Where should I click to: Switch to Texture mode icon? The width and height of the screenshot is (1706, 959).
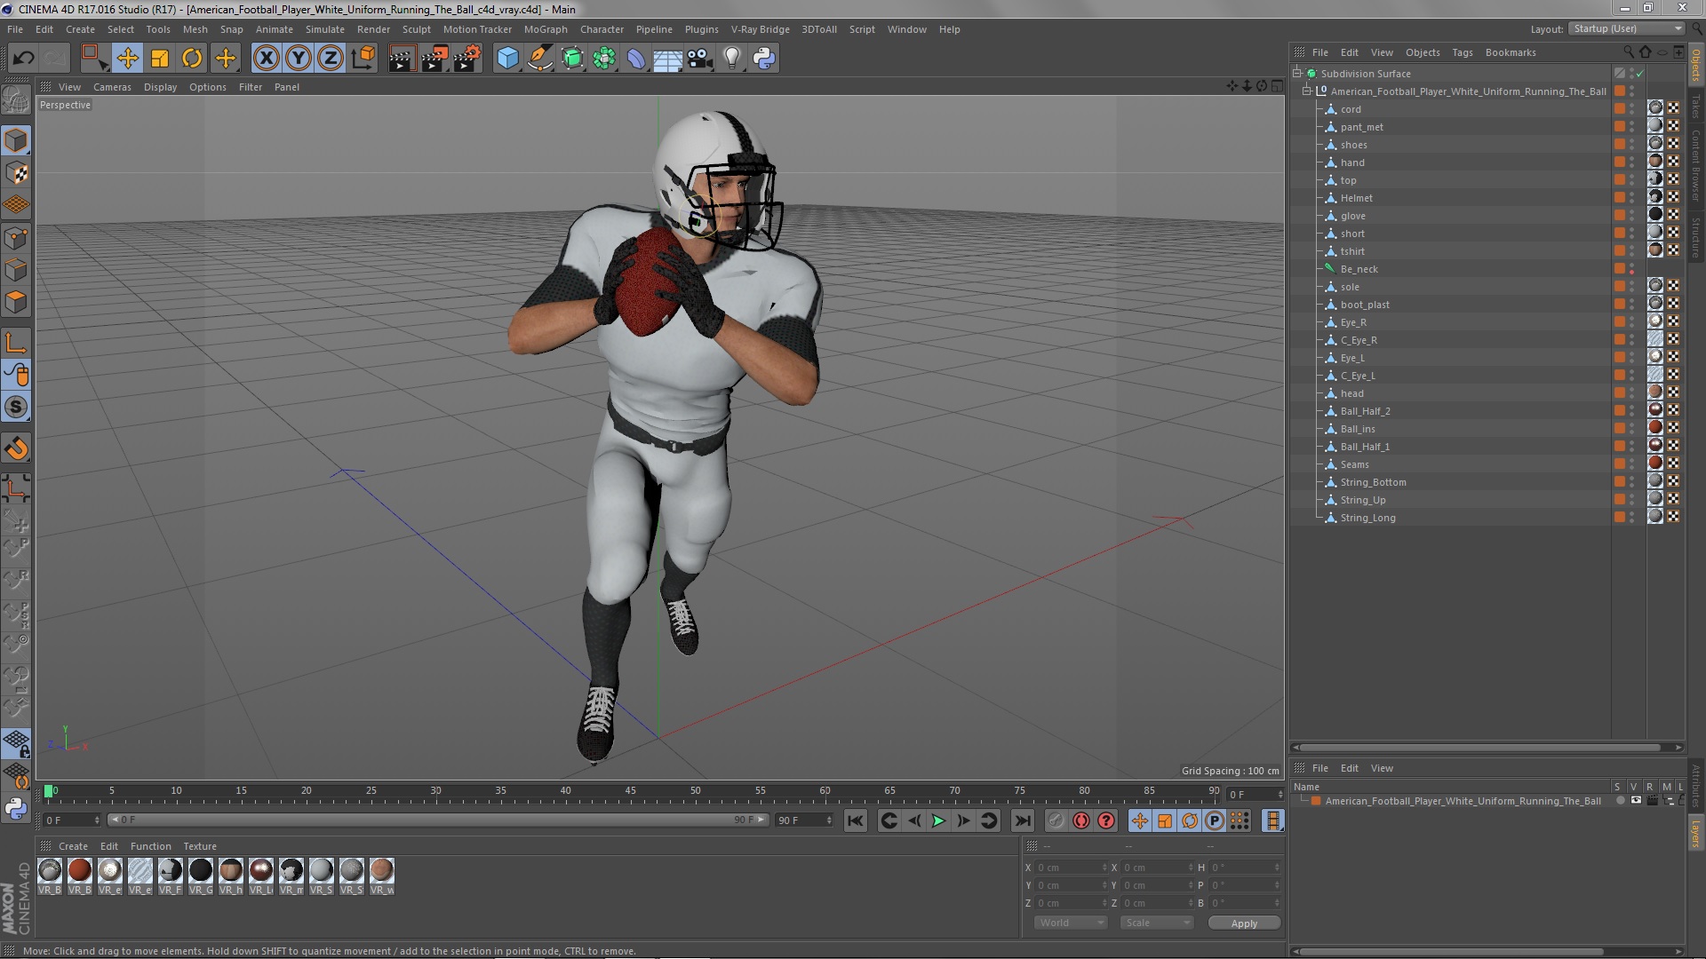coord(16,173)
